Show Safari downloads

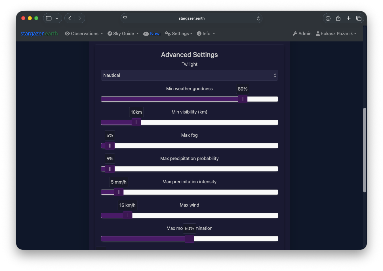(328, 18)
